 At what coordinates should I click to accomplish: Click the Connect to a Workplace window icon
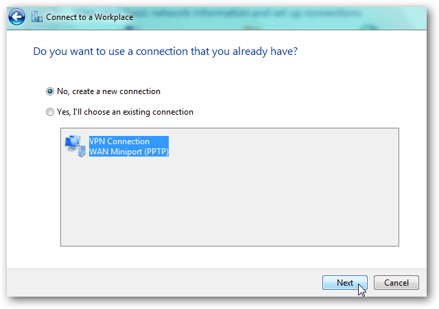point(37,16)
